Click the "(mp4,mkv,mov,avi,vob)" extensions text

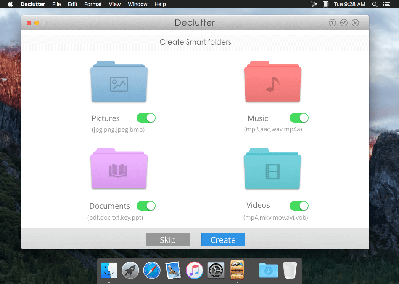pyautogui.click(x=275, y=217)
